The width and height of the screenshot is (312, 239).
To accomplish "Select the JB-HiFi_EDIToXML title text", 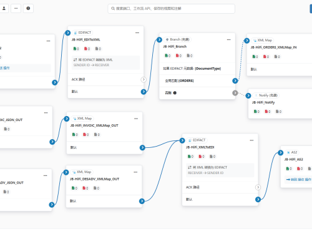I will coord(86,40).
